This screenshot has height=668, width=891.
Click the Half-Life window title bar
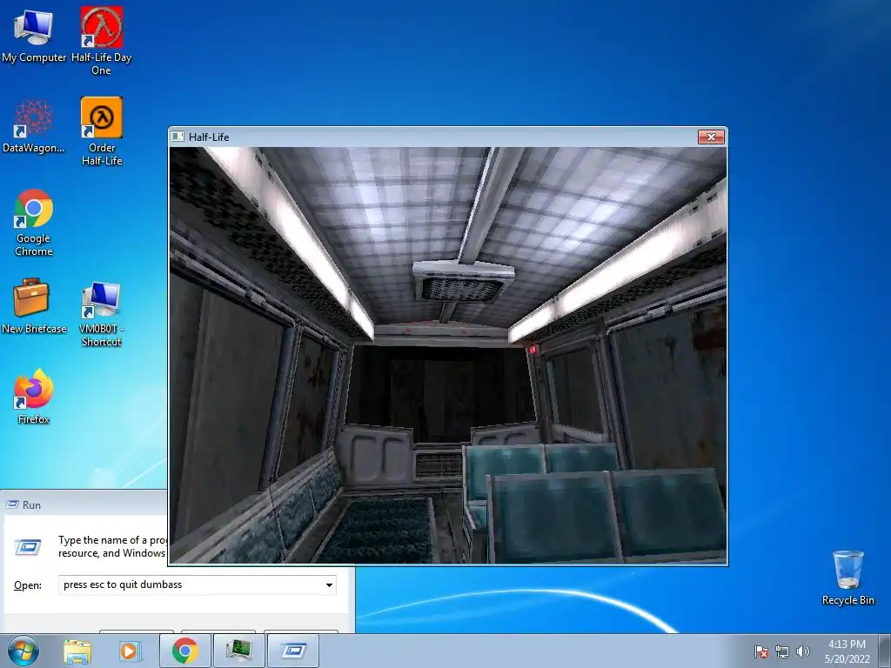[x=448, y=137]
